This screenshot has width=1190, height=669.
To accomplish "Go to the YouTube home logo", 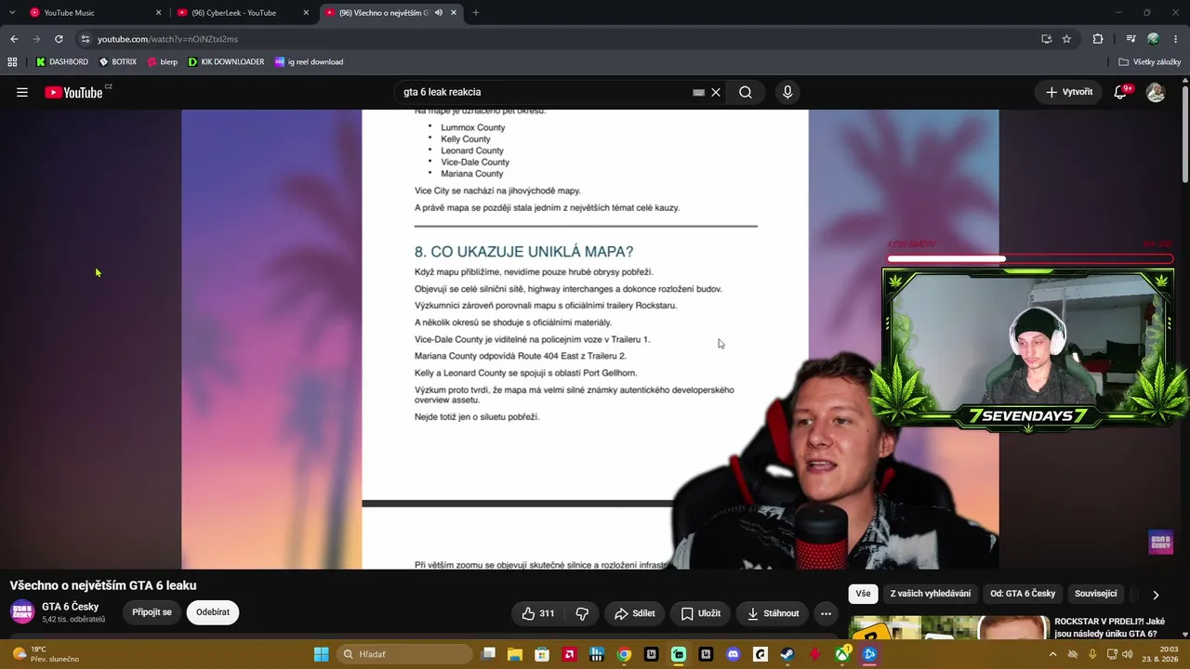I will point(73,92).
